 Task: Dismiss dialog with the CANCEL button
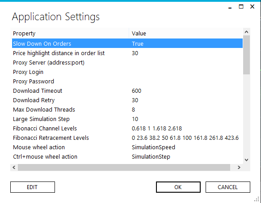tap(228, 187)
